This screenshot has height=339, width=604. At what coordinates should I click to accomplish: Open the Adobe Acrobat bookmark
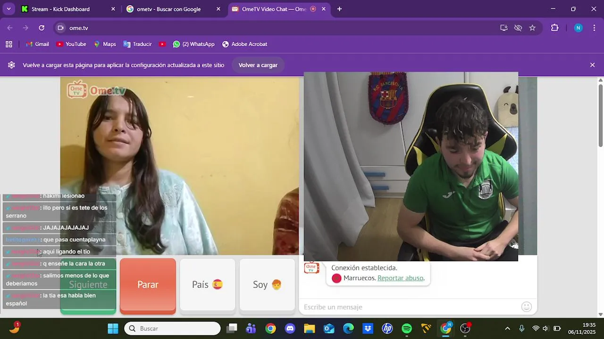click(x=244, y=44)
